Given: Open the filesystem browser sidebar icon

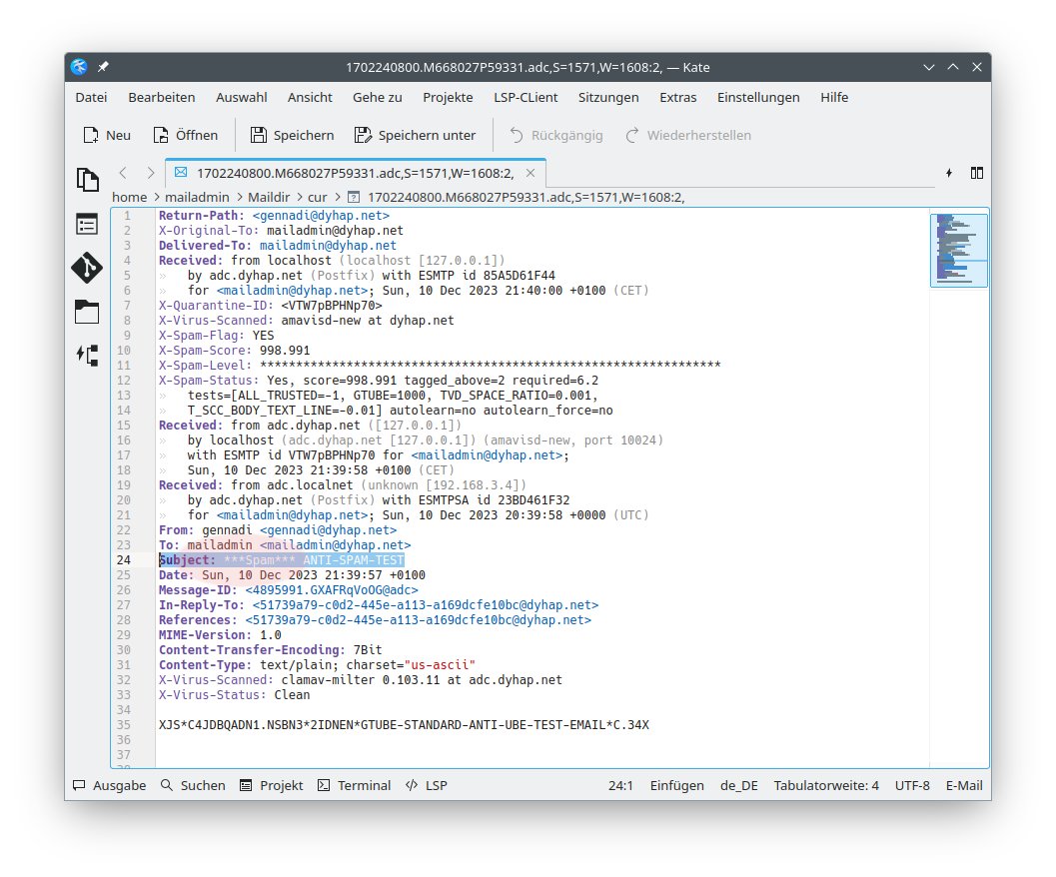Looking at the screenshot, I should (x=88, y=312).
